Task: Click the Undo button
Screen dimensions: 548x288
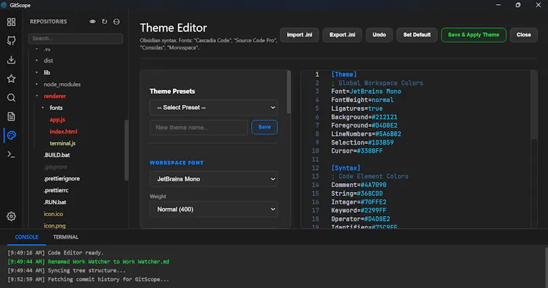Action: pos(379,35)
